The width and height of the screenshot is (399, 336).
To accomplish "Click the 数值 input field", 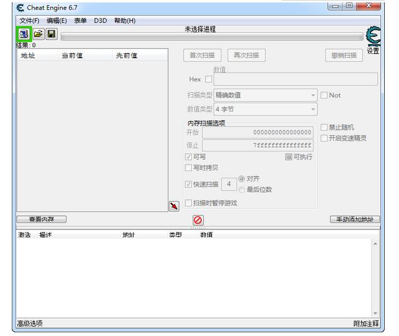I will point(295,79).
